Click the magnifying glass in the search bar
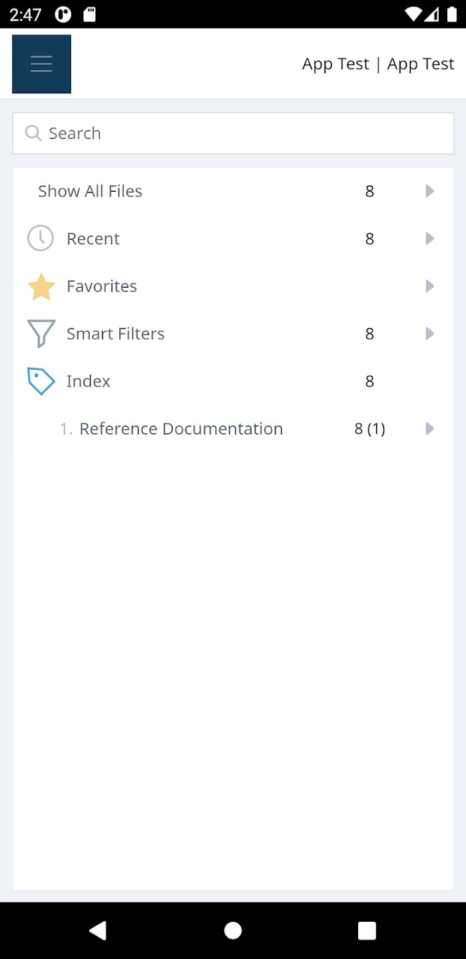The height and width of the screenshot is (959, 466). coord(33,133)
